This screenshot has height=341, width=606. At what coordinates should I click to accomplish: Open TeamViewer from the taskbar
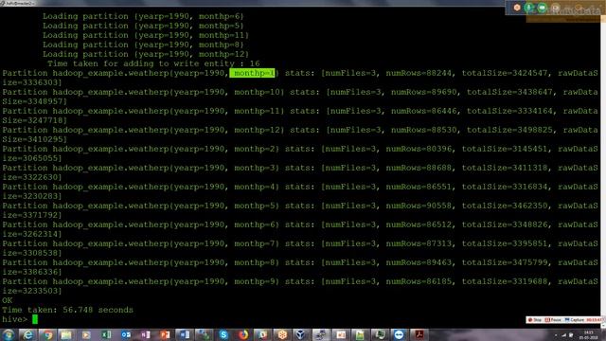click(x=400, y=334)
